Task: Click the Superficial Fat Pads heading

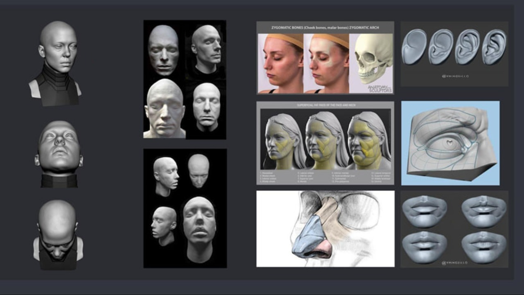Action: tap(325, 105)
